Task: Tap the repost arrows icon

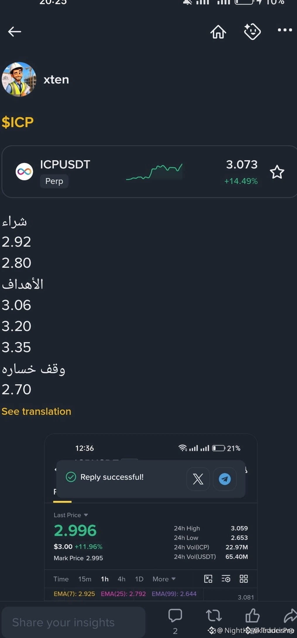Action: click(214, 615)
